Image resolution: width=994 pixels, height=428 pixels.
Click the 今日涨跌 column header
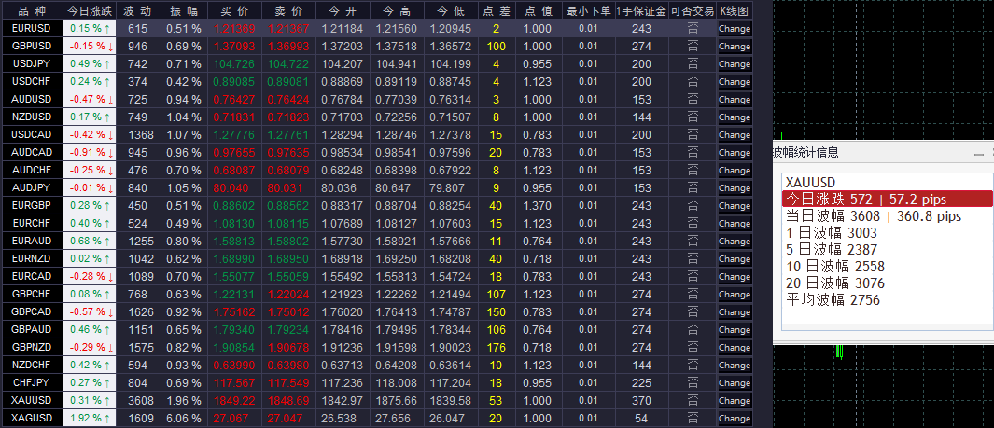pyautogui.click(x=90, y=11)
